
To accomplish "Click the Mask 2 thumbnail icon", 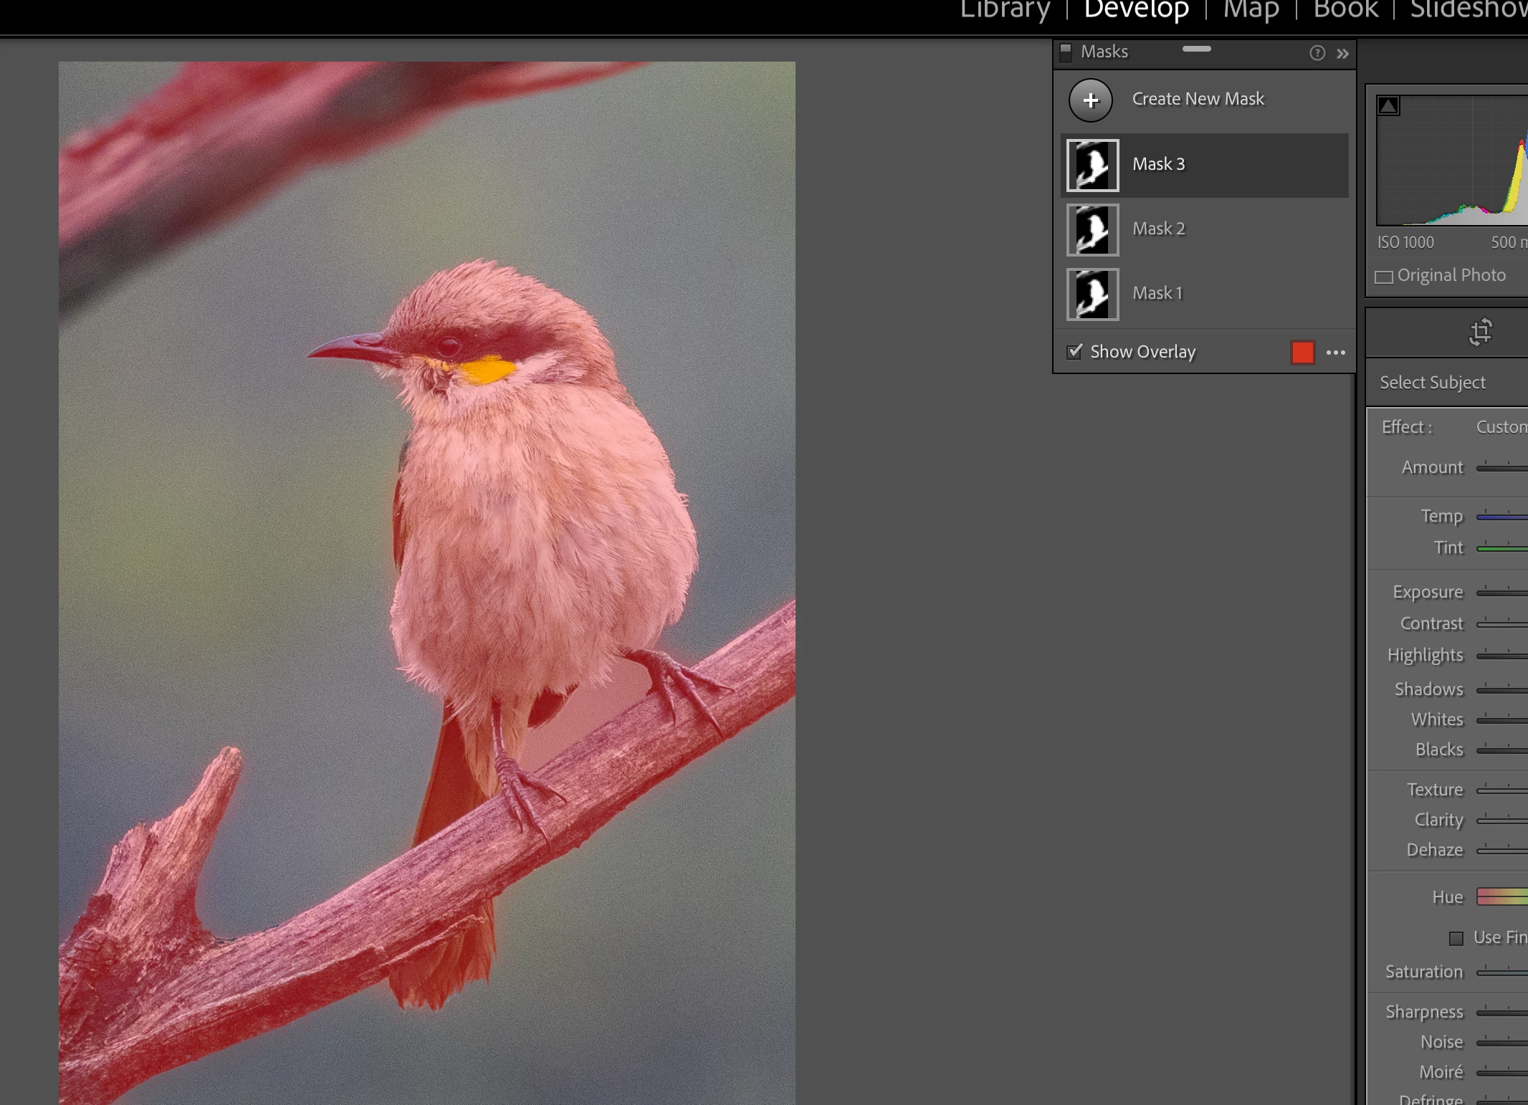I will [1092, 230].
